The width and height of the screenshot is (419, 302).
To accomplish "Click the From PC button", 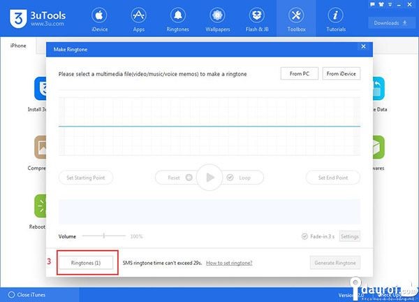I will [x=299, y=73].
